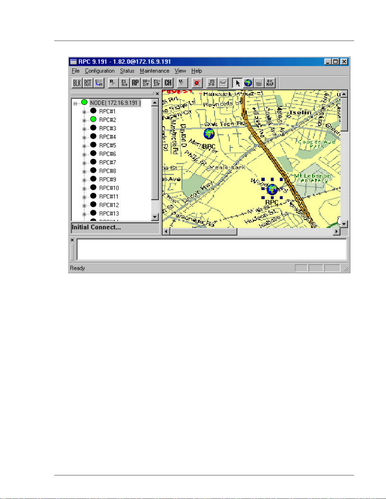The height and width of the screenshot is (499, 386).
Task: Select the globe placement tool in toolbar
Action: [x=248, y=83]
